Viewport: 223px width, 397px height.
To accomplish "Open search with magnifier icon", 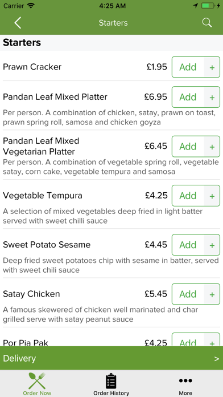I will tap(207, 23).
